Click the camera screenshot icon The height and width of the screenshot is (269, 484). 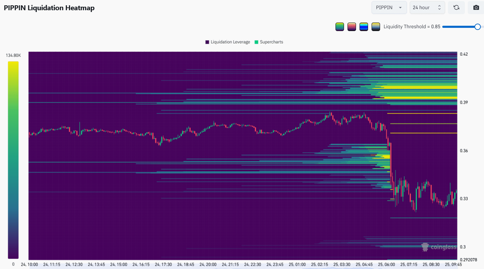click(x=476, y=7)
